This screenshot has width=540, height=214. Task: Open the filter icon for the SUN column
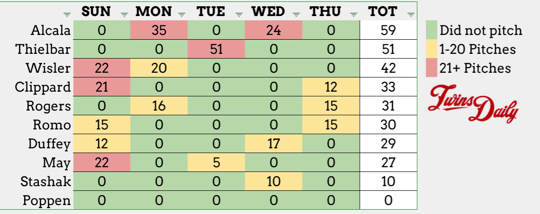tap(124, 14)
